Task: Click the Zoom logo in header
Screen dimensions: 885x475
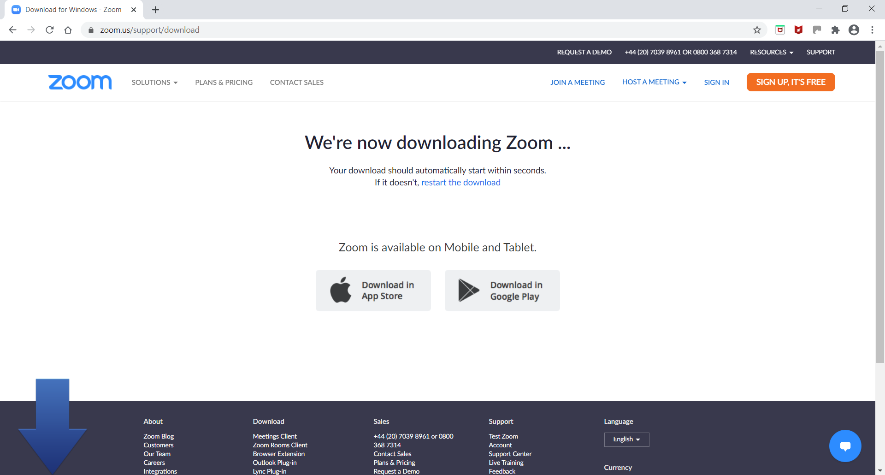Action: [80, 82]
